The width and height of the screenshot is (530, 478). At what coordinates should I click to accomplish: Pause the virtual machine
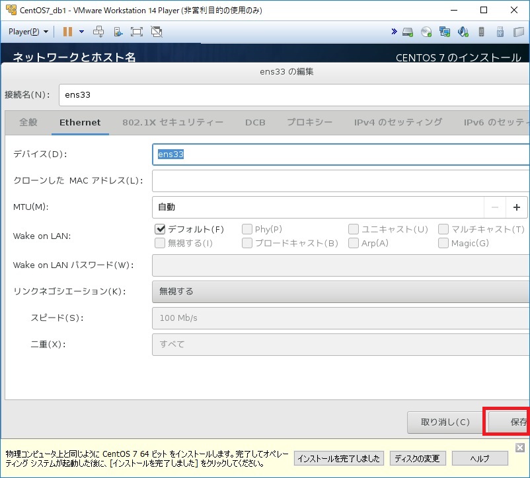[x=67, y=32]
